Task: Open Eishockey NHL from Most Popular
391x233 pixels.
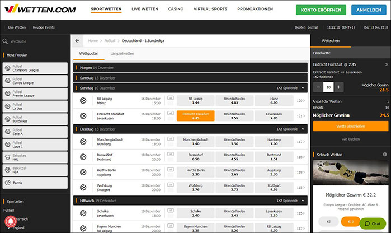Action: (x=35, y=157)
